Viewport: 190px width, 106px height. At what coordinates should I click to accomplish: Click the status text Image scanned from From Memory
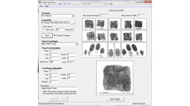[52, 103]
